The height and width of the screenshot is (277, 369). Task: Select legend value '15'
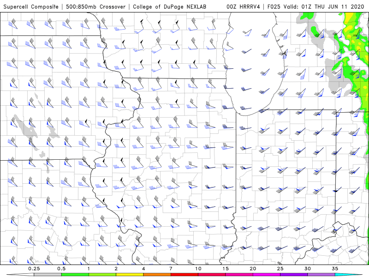(226, 269)
